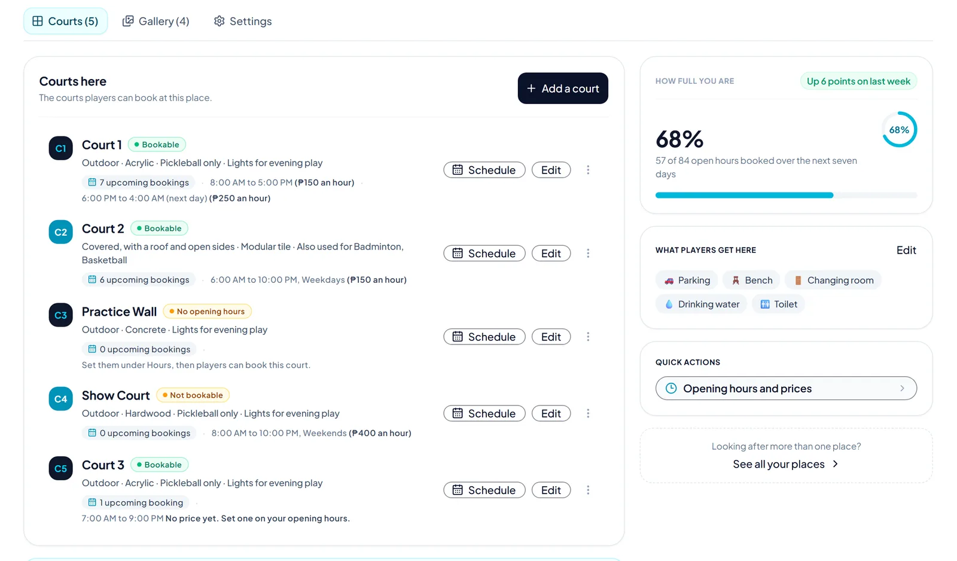This screenshot has width=957, height=561.
Task: Click the No opening hours badge
Action: [x=207, y=312]
